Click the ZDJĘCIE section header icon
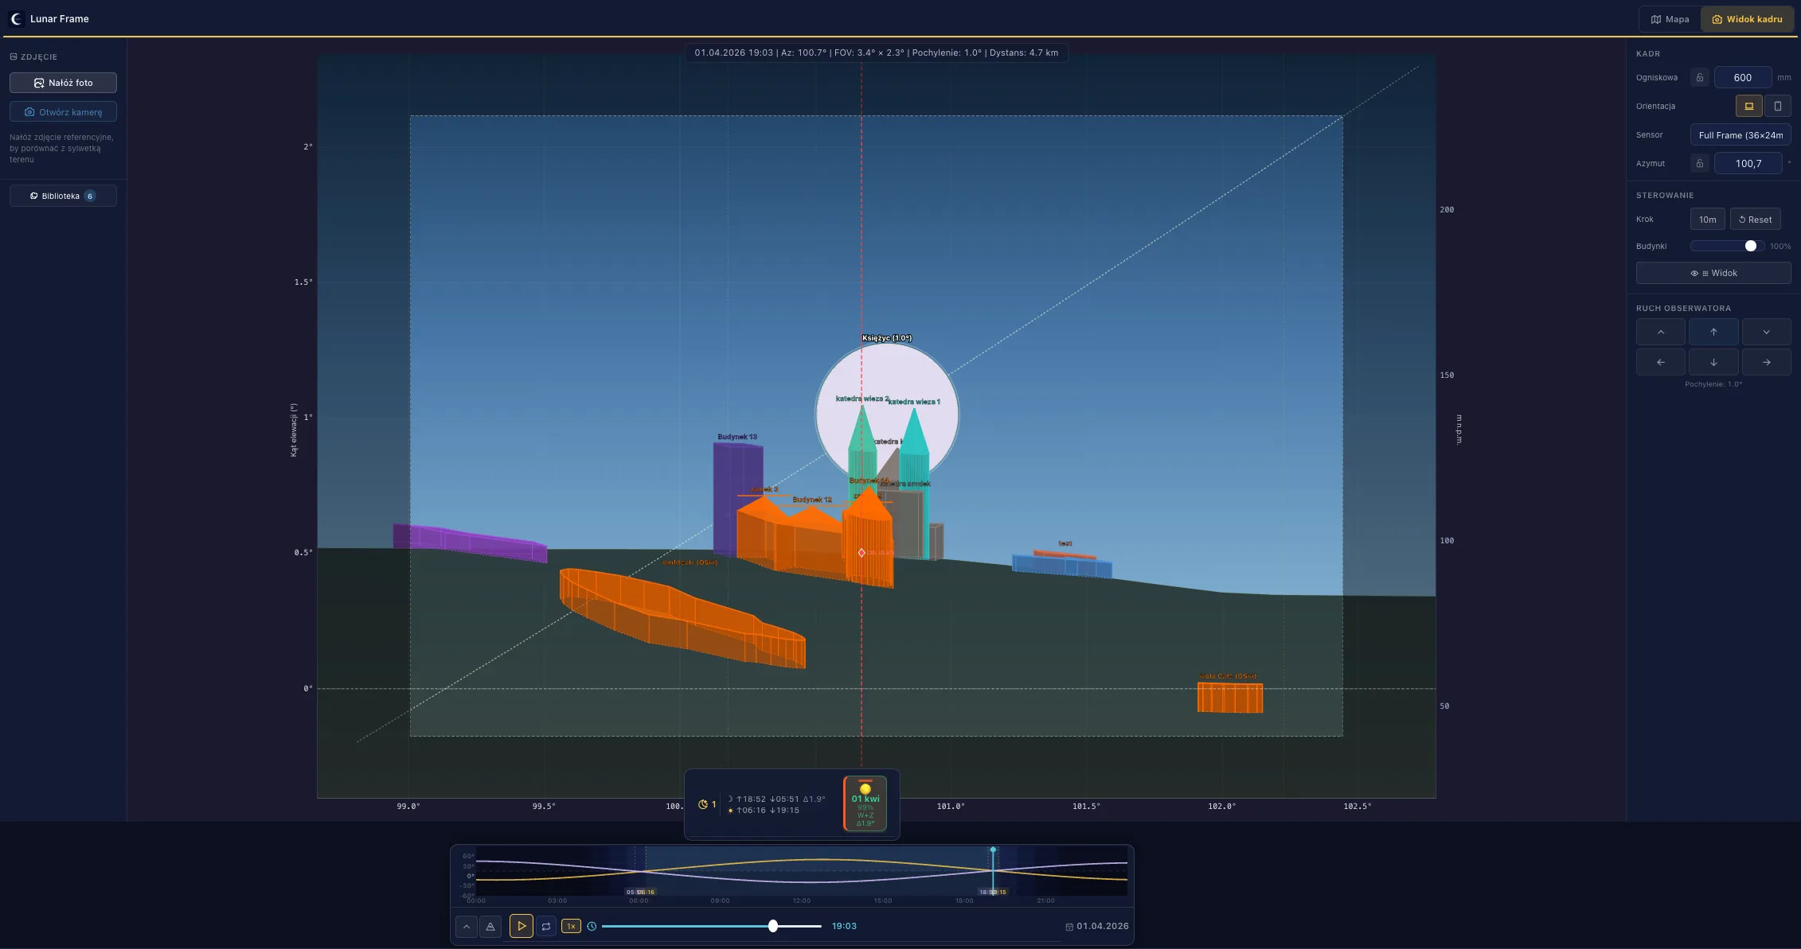This screenshot has width=1801, height=949. [14, 56]
